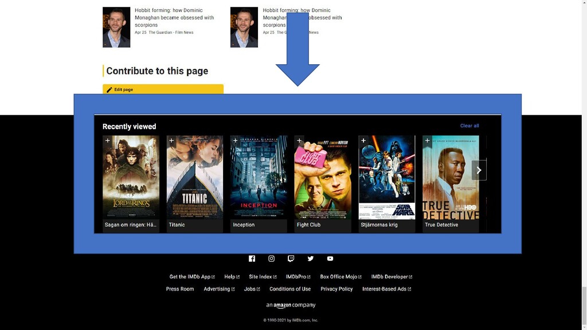Open the Titanic title text

177,225
